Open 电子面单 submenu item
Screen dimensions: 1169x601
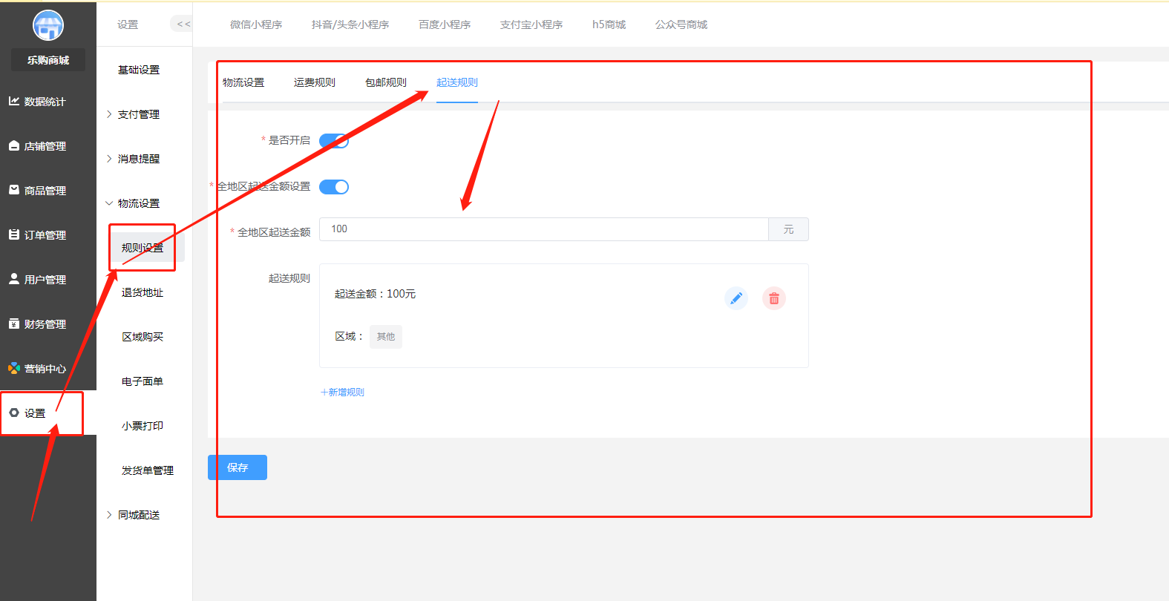point(143,381)
